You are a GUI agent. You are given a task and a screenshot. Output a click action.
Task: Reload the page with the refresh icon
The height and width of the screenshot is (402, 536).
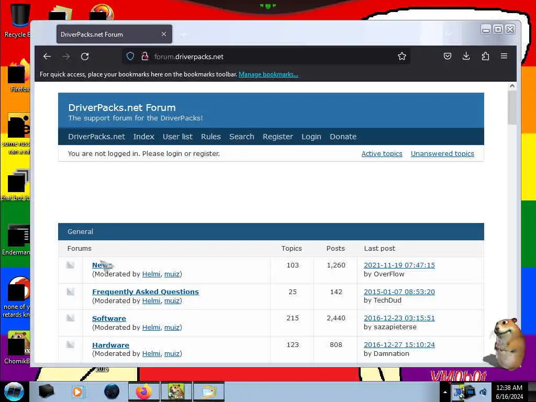coord(85,57)
